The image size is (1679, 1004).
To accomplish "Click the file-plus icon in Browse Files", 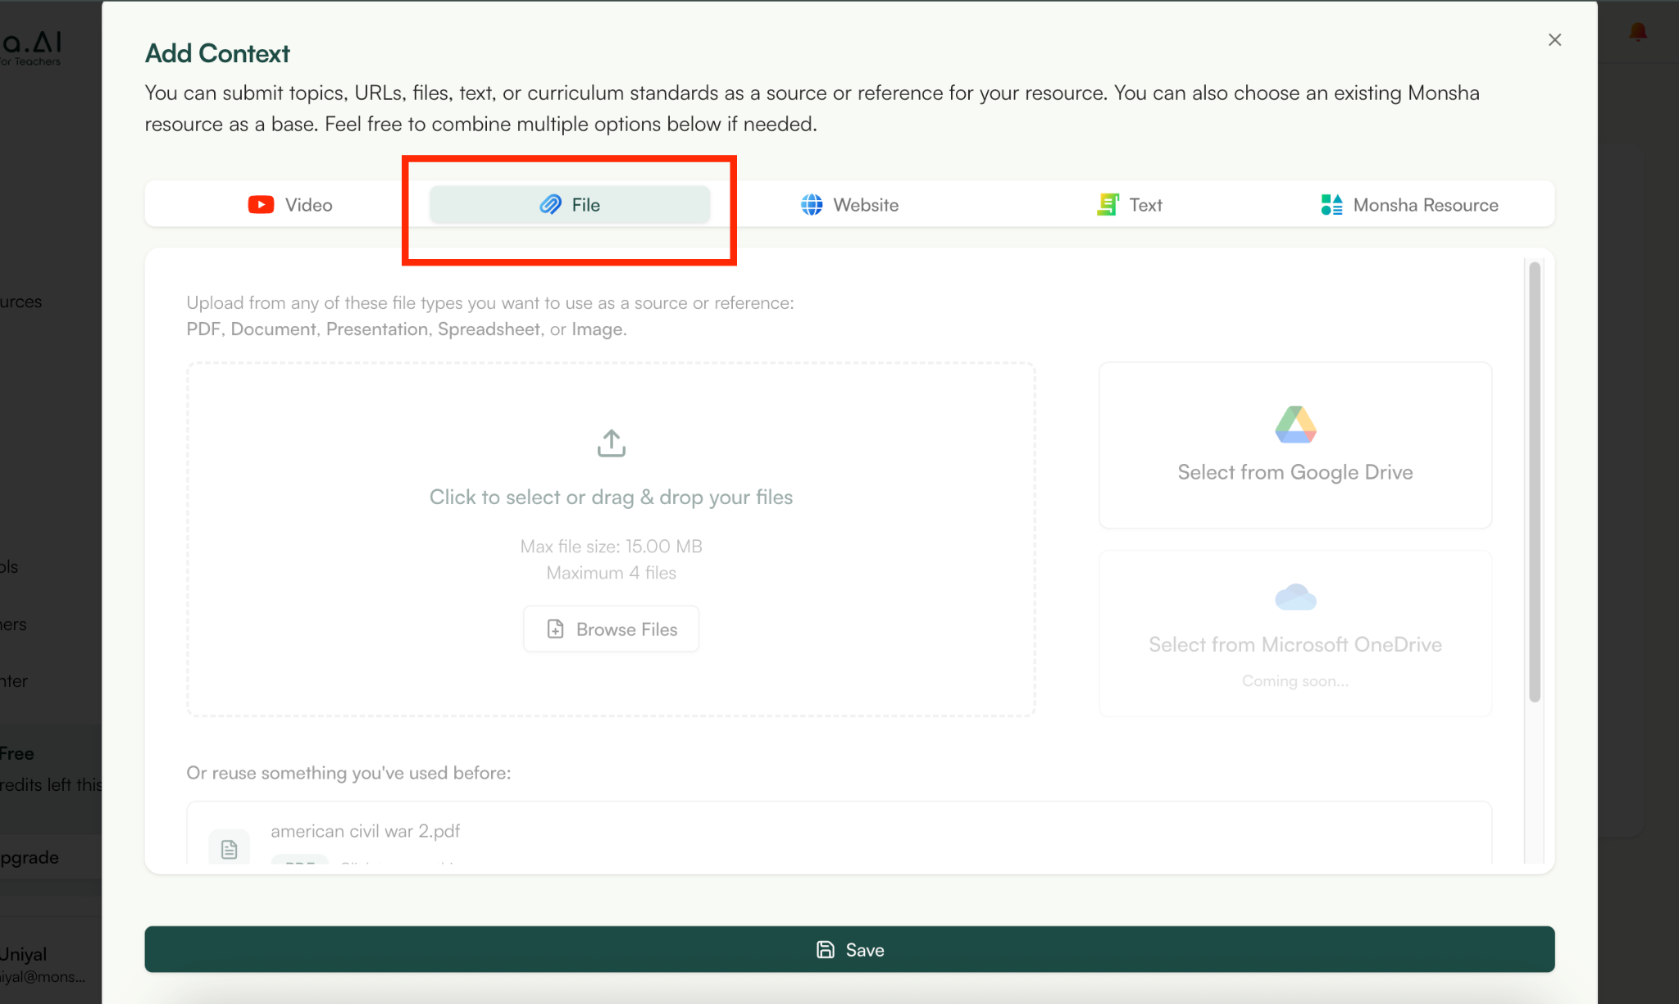I will tap(556, 629).
